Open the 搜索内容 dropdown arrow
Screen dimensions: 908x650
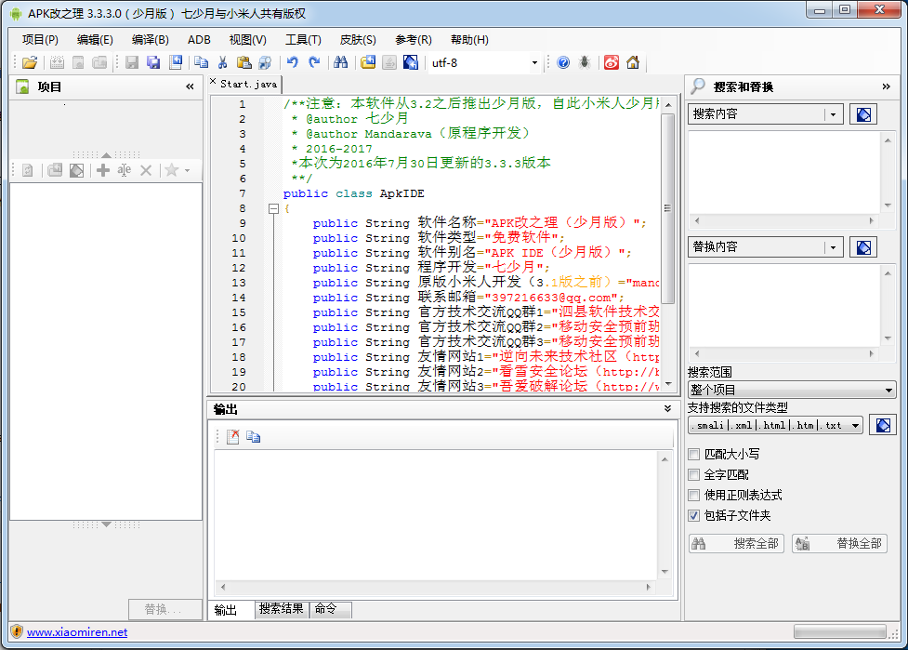coord(833,114)
